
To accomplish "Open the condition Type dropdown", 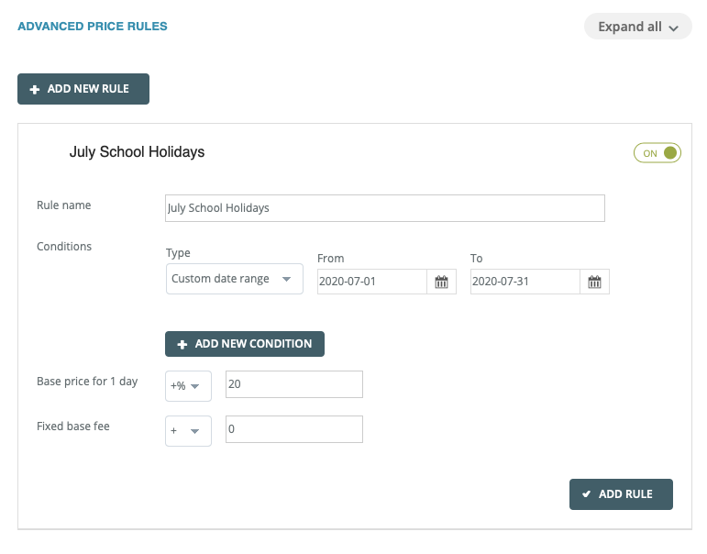I will click(x=234, y=279).
